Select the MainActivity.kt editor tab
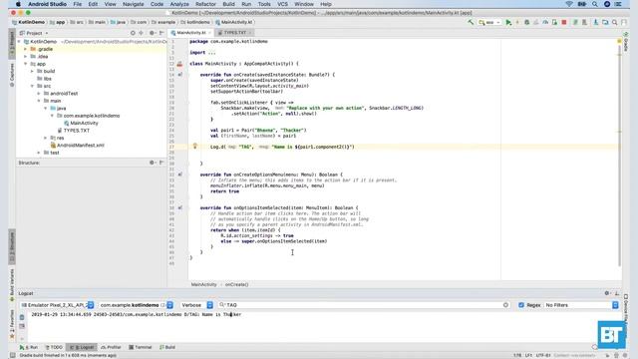Image resolution: width=638 pixels, height=359 pixels. tap(190, 33)
